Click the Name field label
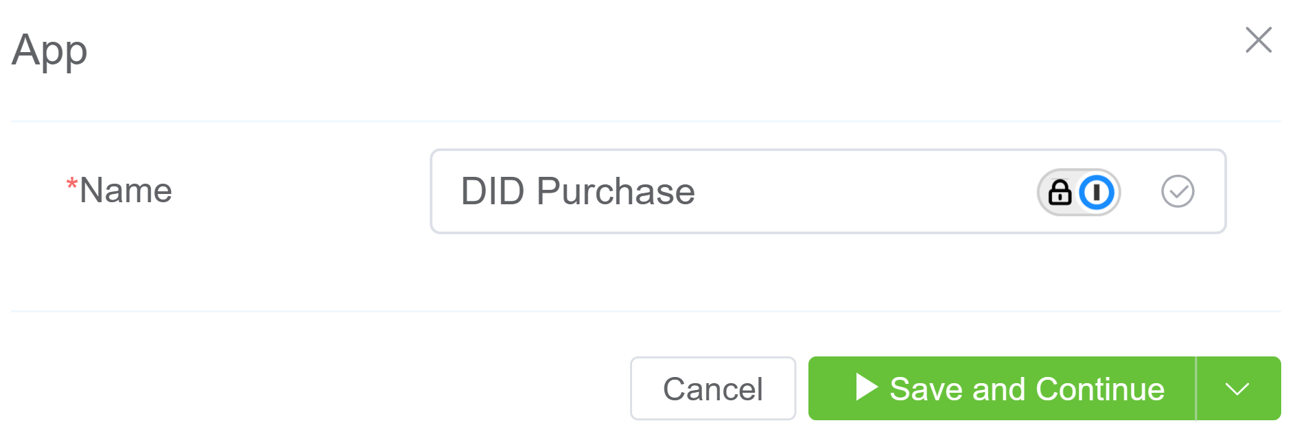This screenshot has height=438, width=1308. coord(126,191)
